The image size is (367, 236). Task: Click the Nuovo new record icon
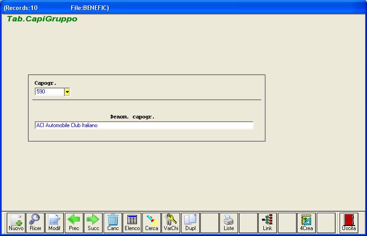click(x=16, y=223)
